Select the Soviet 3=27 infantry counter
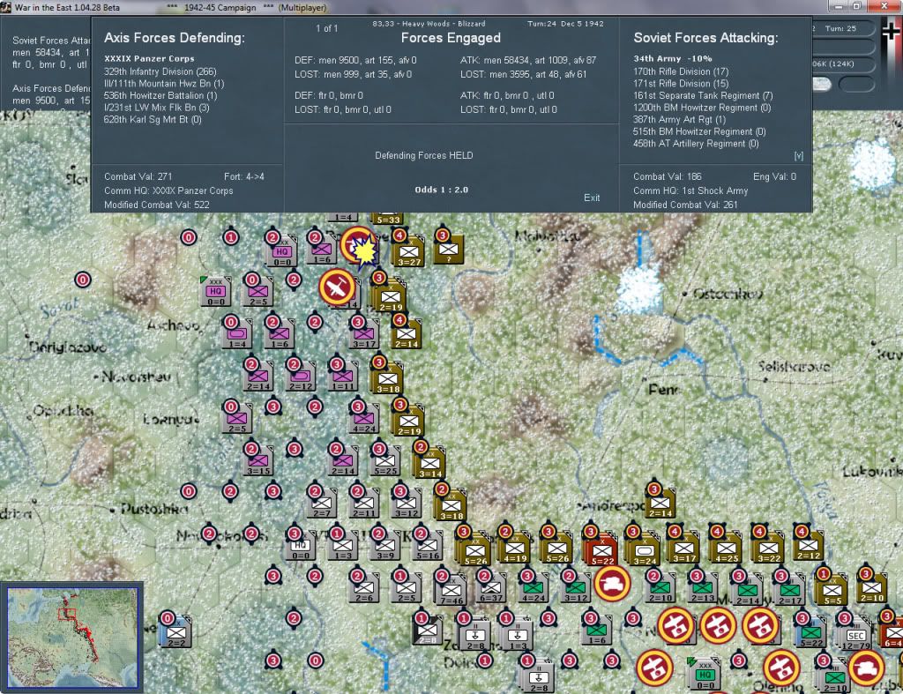 408,251
